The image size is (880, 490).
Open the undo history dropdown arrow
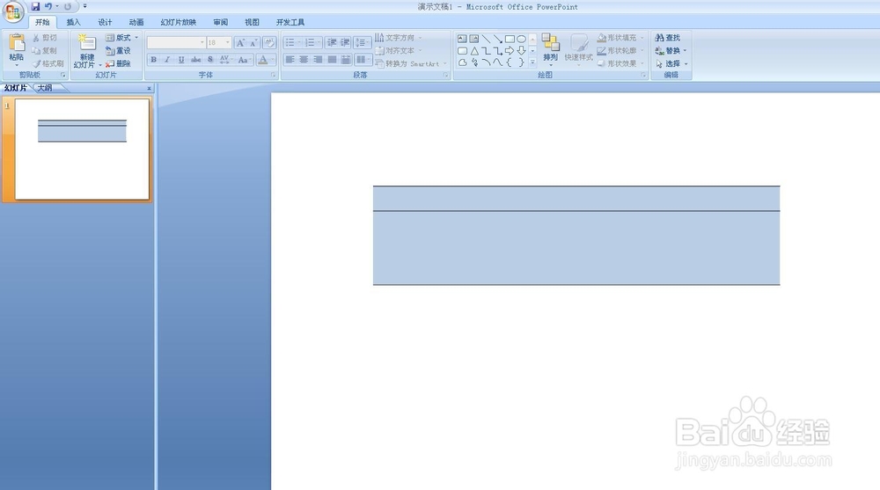tap(56, 7)
